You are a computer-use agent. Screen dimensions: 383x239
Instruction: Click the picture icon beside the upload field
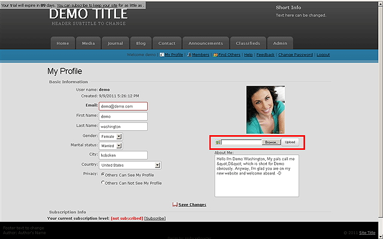pos(218,142)
